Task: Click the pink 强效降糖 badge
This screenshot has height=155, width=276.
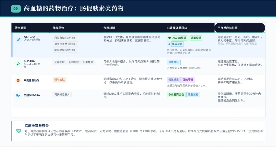Action: point(188,80)
